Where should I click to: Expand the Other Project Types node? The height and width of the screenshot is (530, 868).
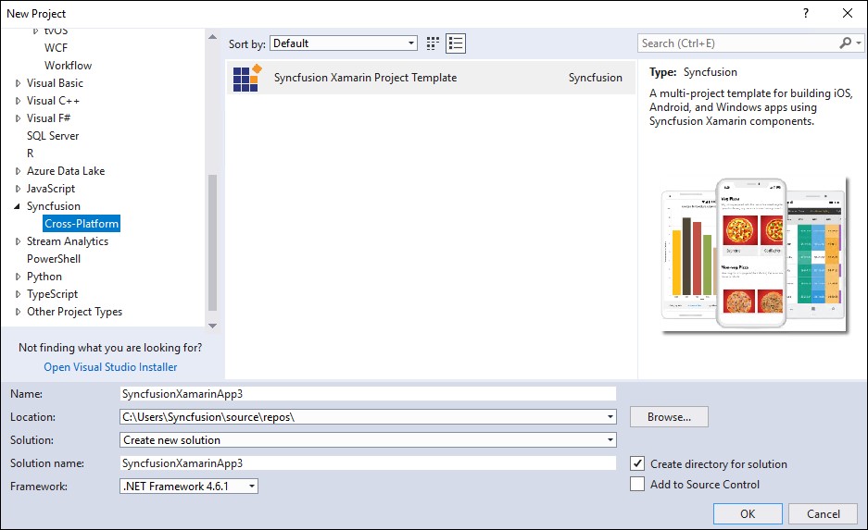[x=18, y=312]
